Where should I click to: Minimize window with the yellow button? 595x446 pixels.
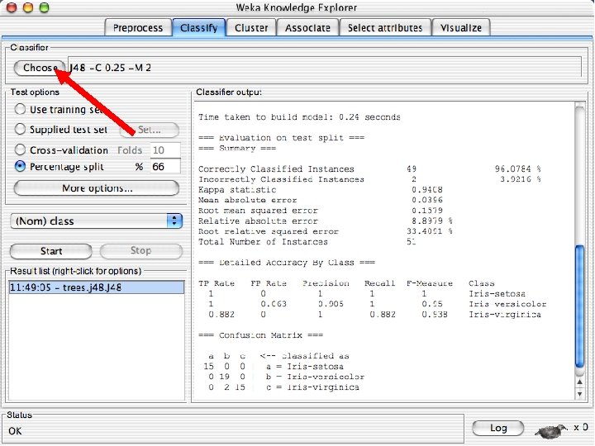[28, 7]
